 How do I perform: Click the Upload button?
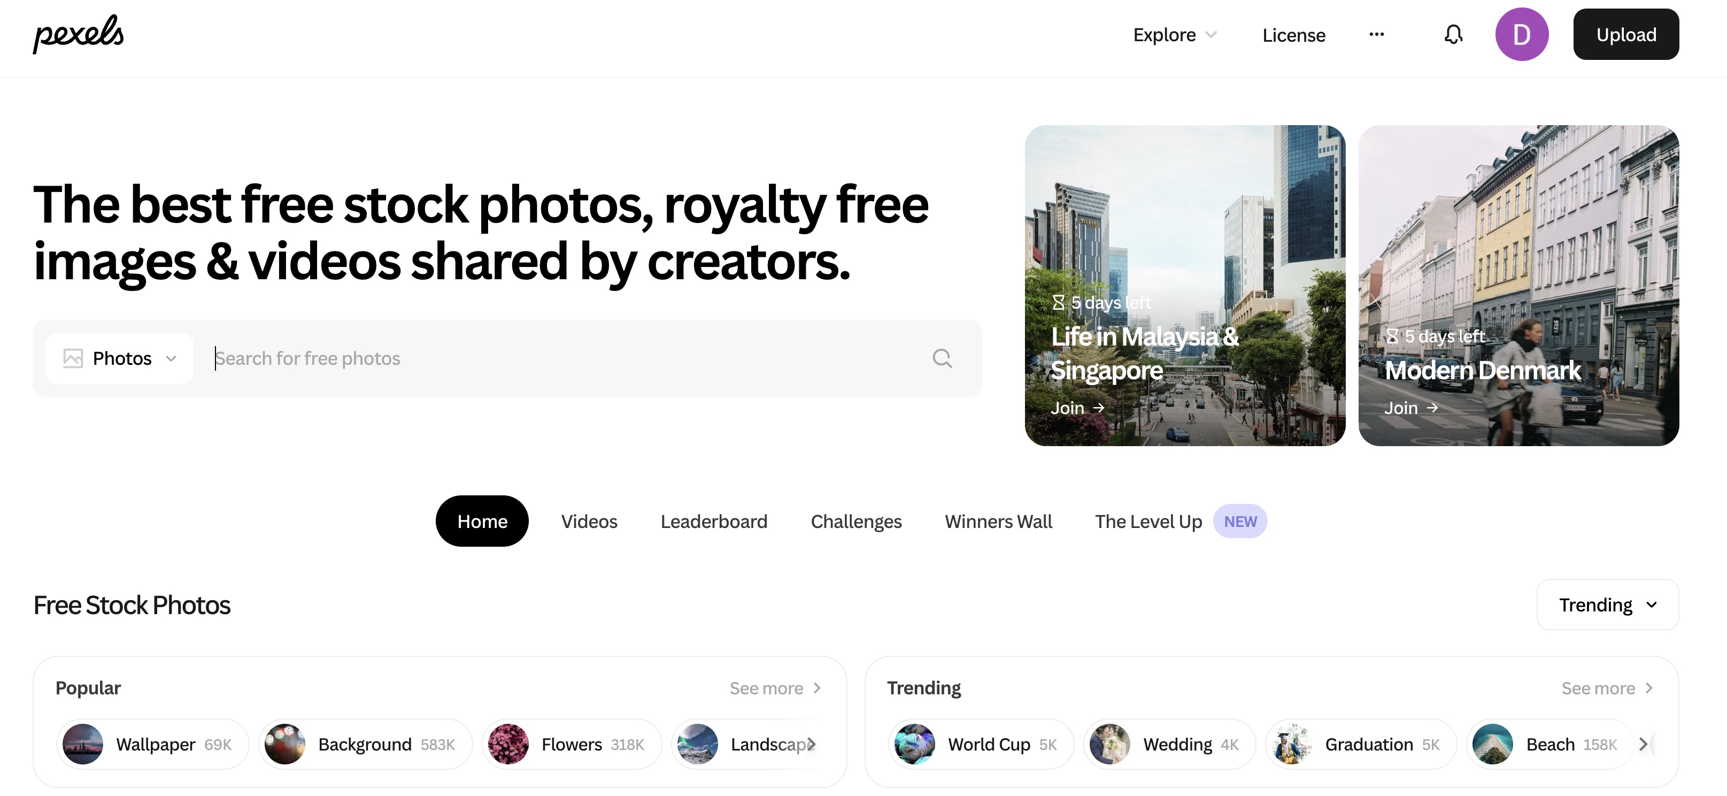click(1626, 34)
